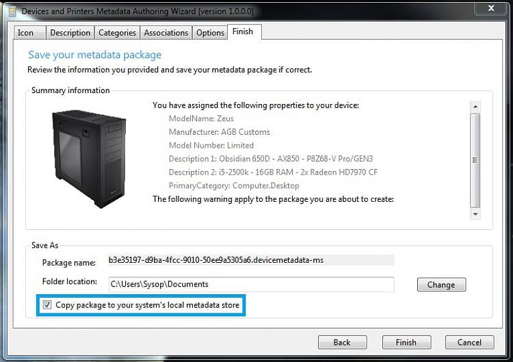The width and height of the screenshot is (513, 362).
Task: Uncheck Copy package to local metadata store
Action: pos(47,305)
